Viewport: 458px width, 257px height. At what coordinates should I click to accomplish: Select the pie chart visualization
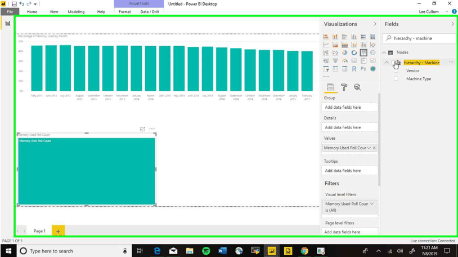(x=345, y=52)
